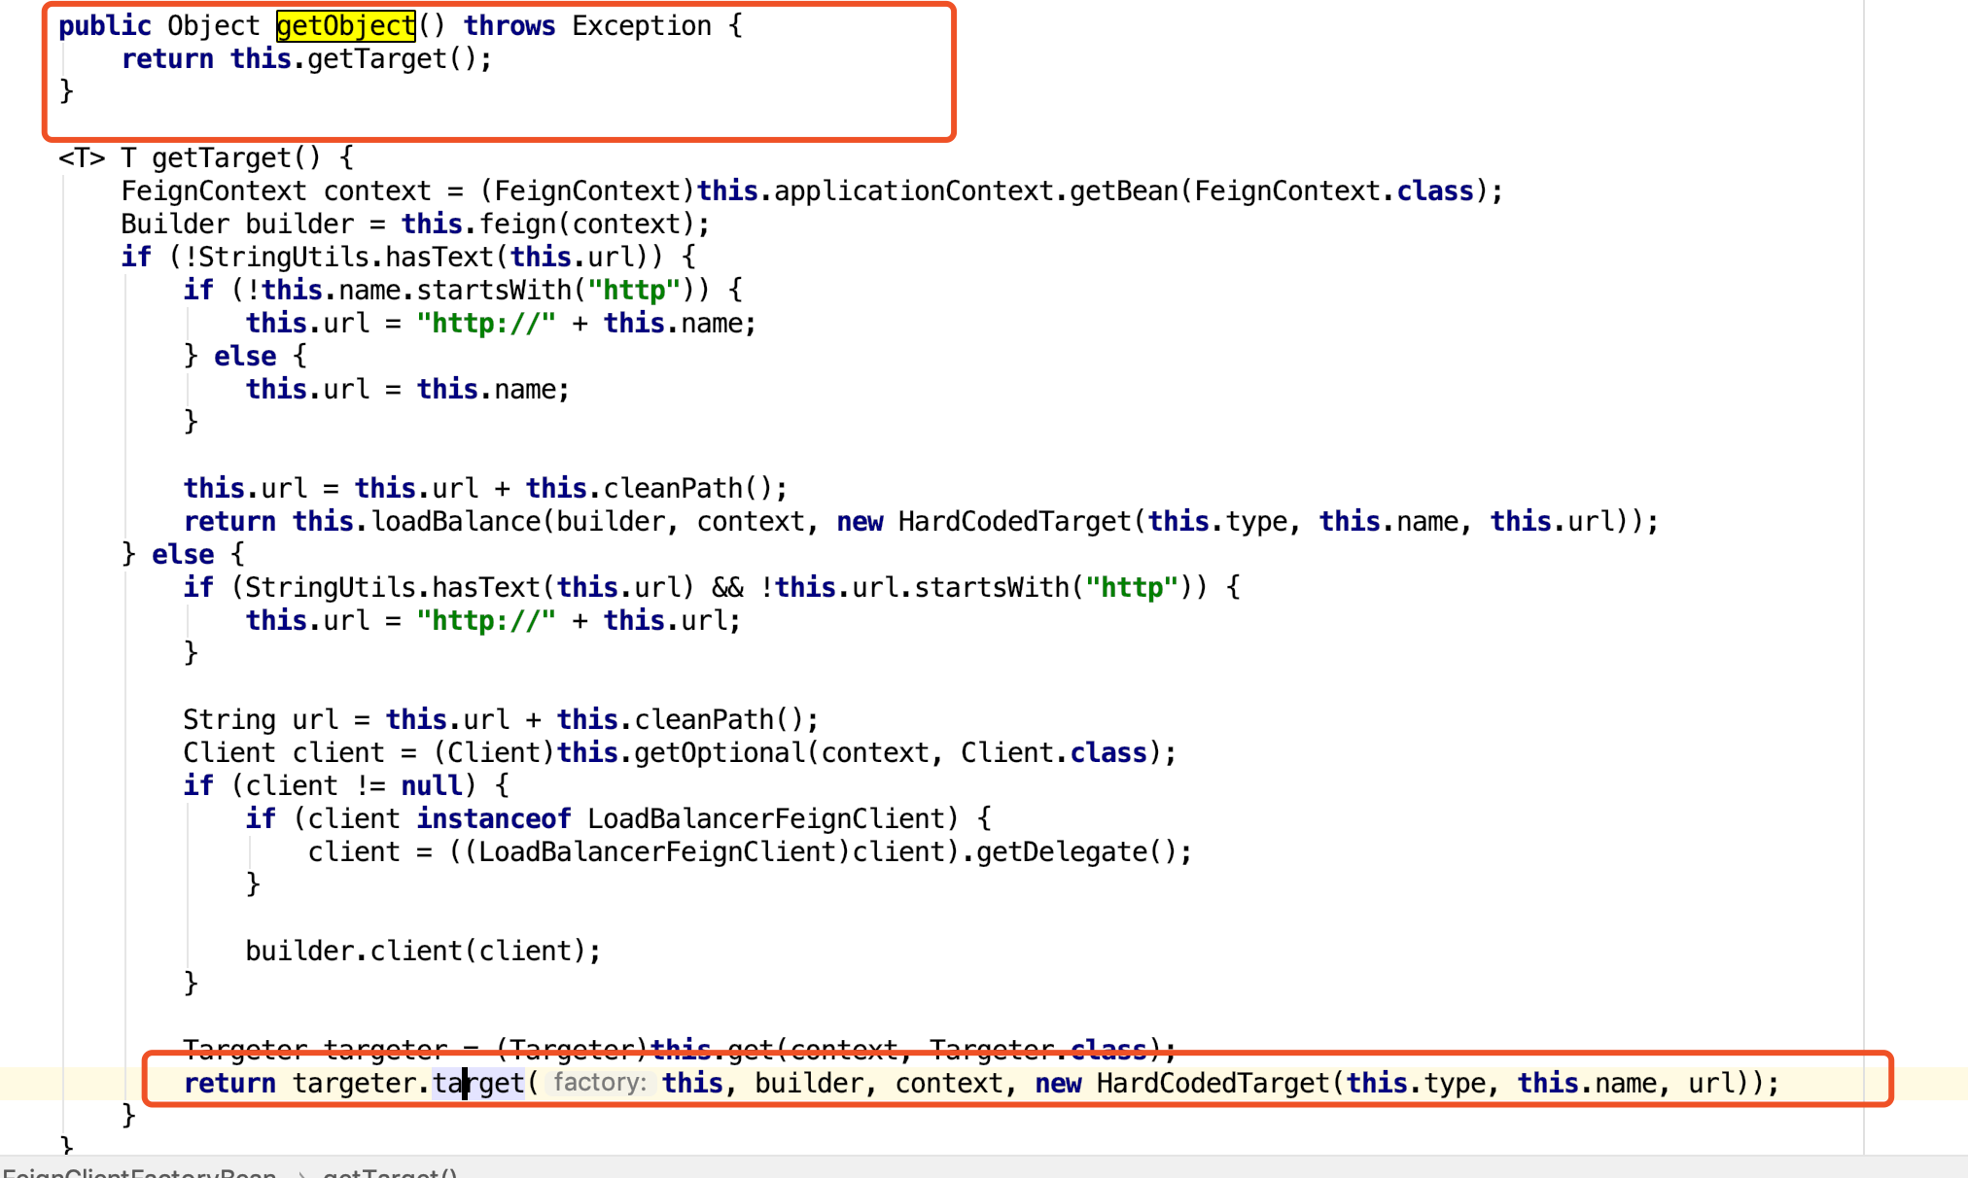Click the first HardCodedTarget constructor in loadBalance line

click(1014, 522)
